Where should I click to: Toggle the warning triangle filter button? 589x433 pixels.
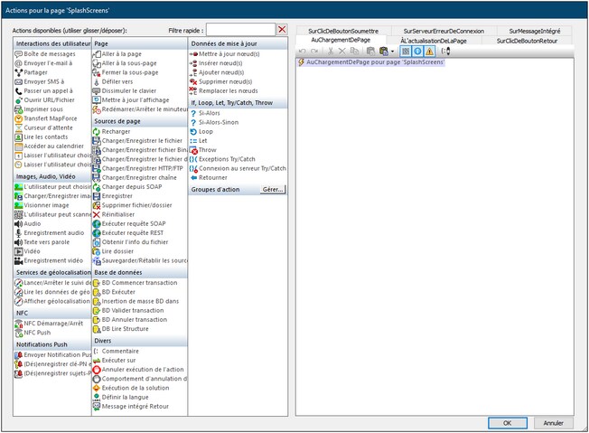point(430,52)
